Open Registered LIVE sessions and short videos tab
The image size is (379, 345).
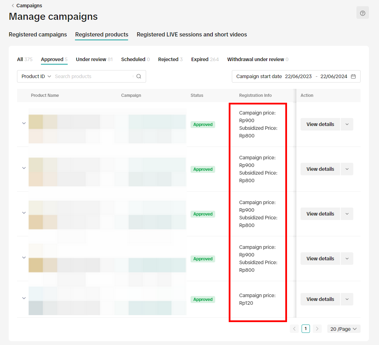pyautogui.click(x=192, y=34)
